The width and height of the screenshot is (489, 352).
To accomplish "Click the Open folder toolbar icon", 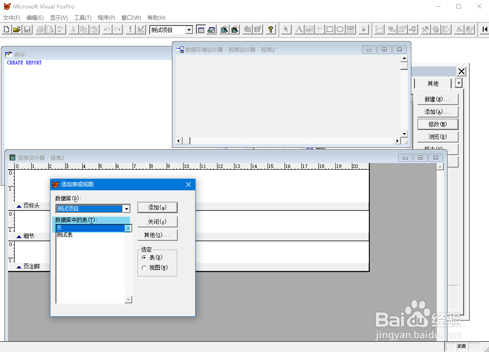I will click(x=17, y=29).
